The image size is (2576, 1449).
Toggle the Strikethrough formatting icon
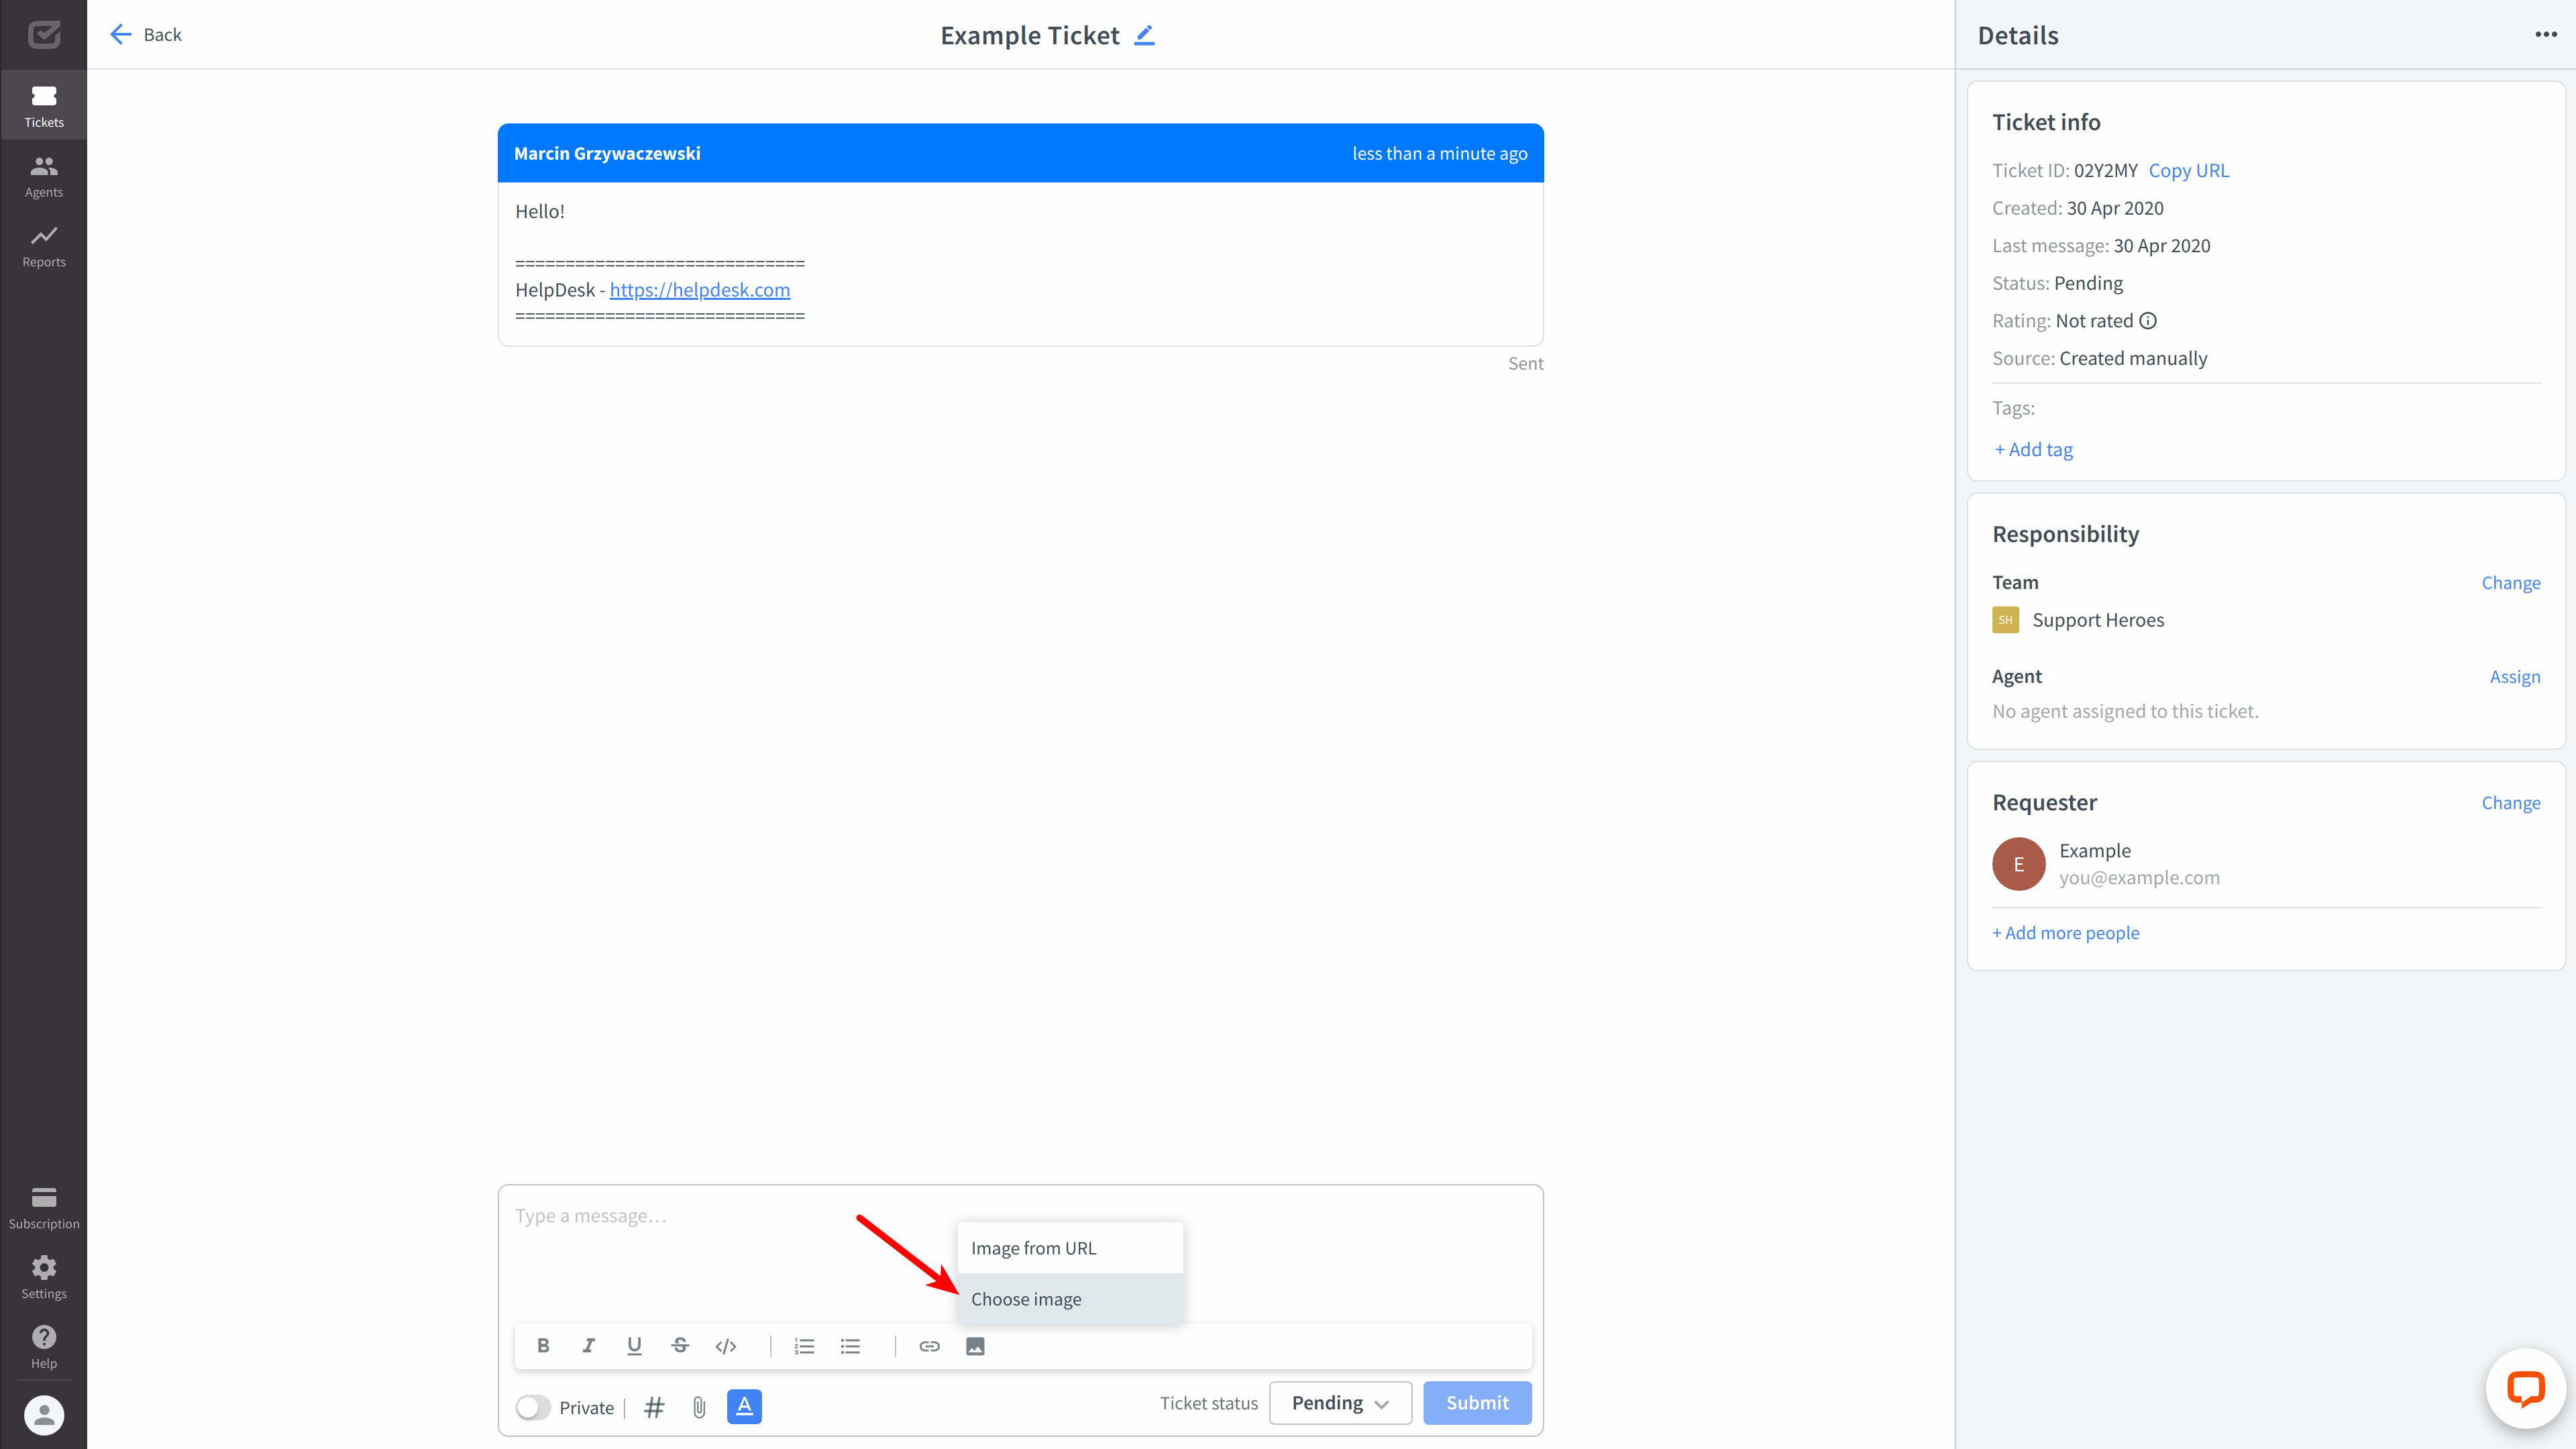click(681, 1346)
